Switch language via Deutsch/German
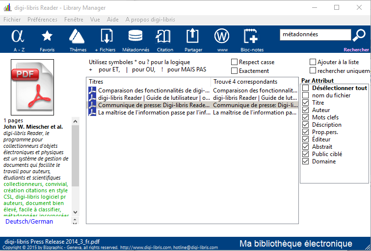The width and height of the screenshot is (371, 251). [x=29, y=221]
